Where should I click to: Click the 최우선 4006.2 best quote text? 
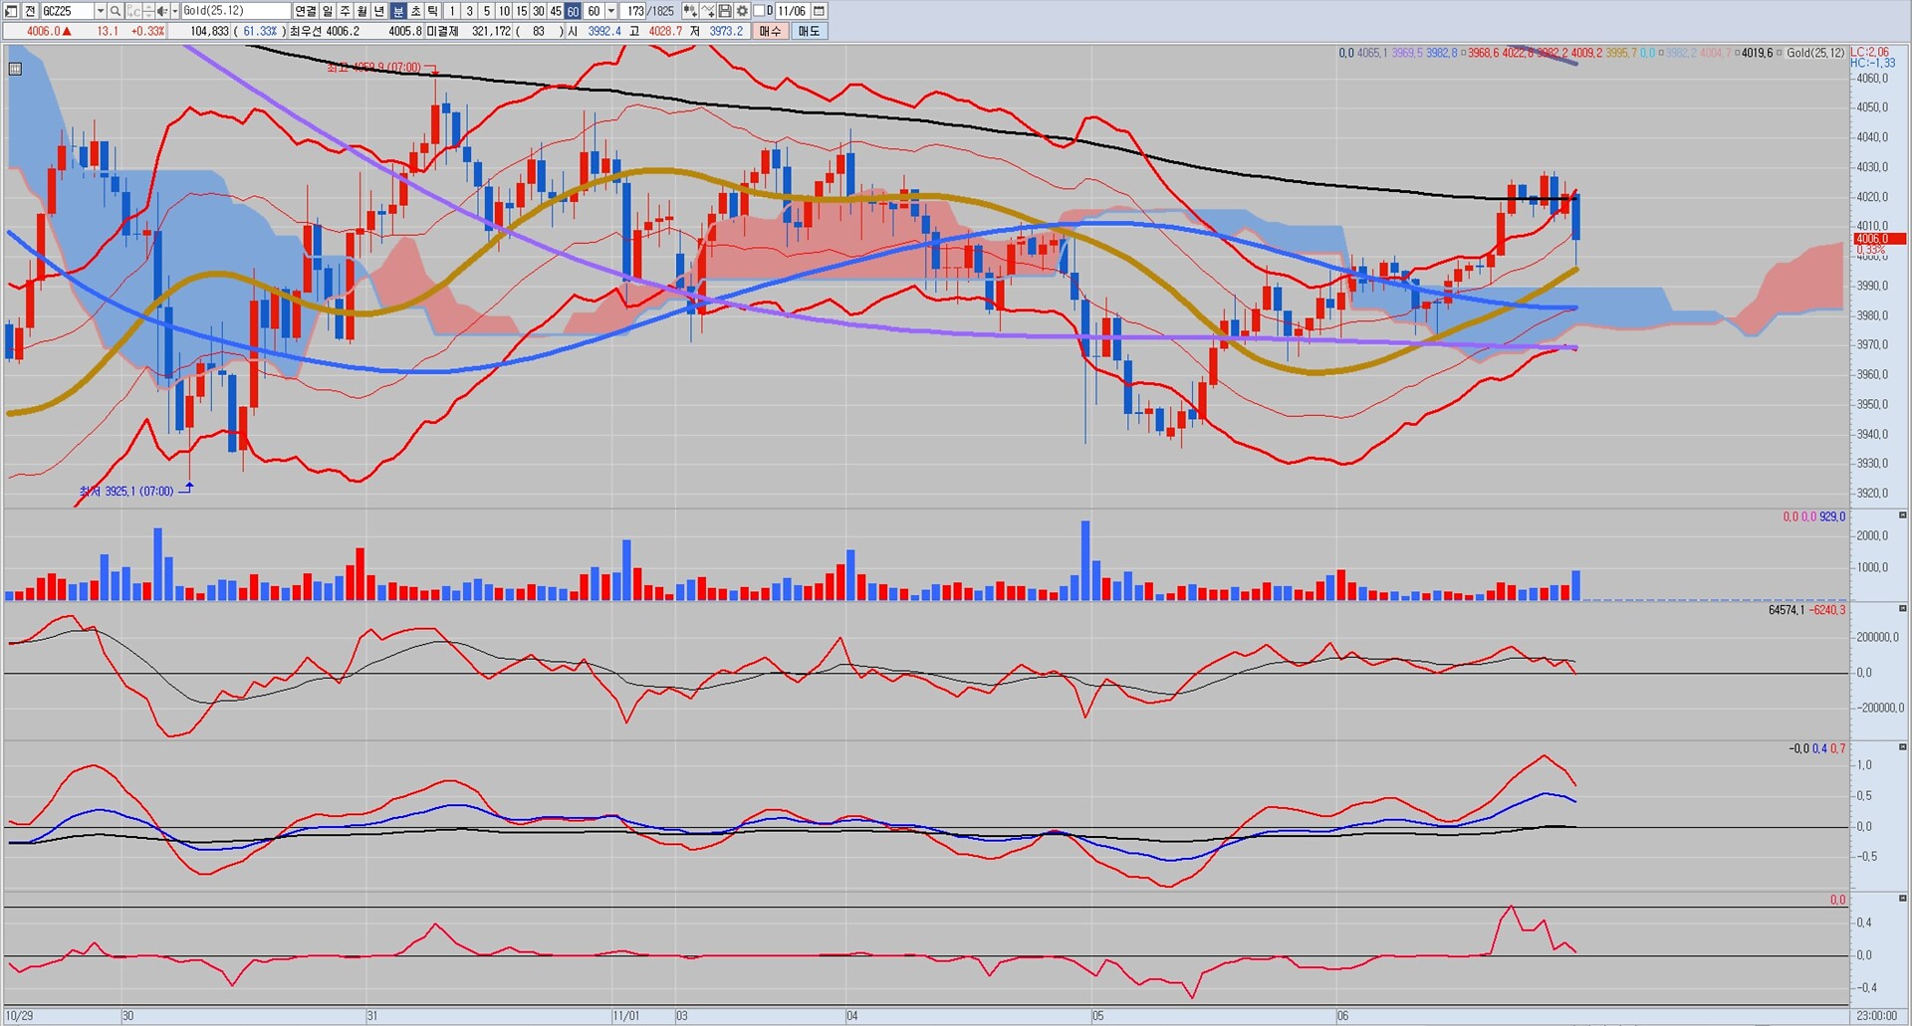tap(325, 31)
